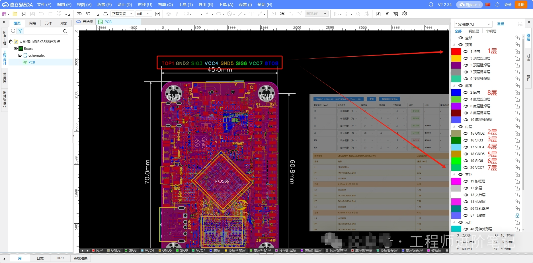Open the notifications bell
Screen dimensions: 533x263
[497, 5]
